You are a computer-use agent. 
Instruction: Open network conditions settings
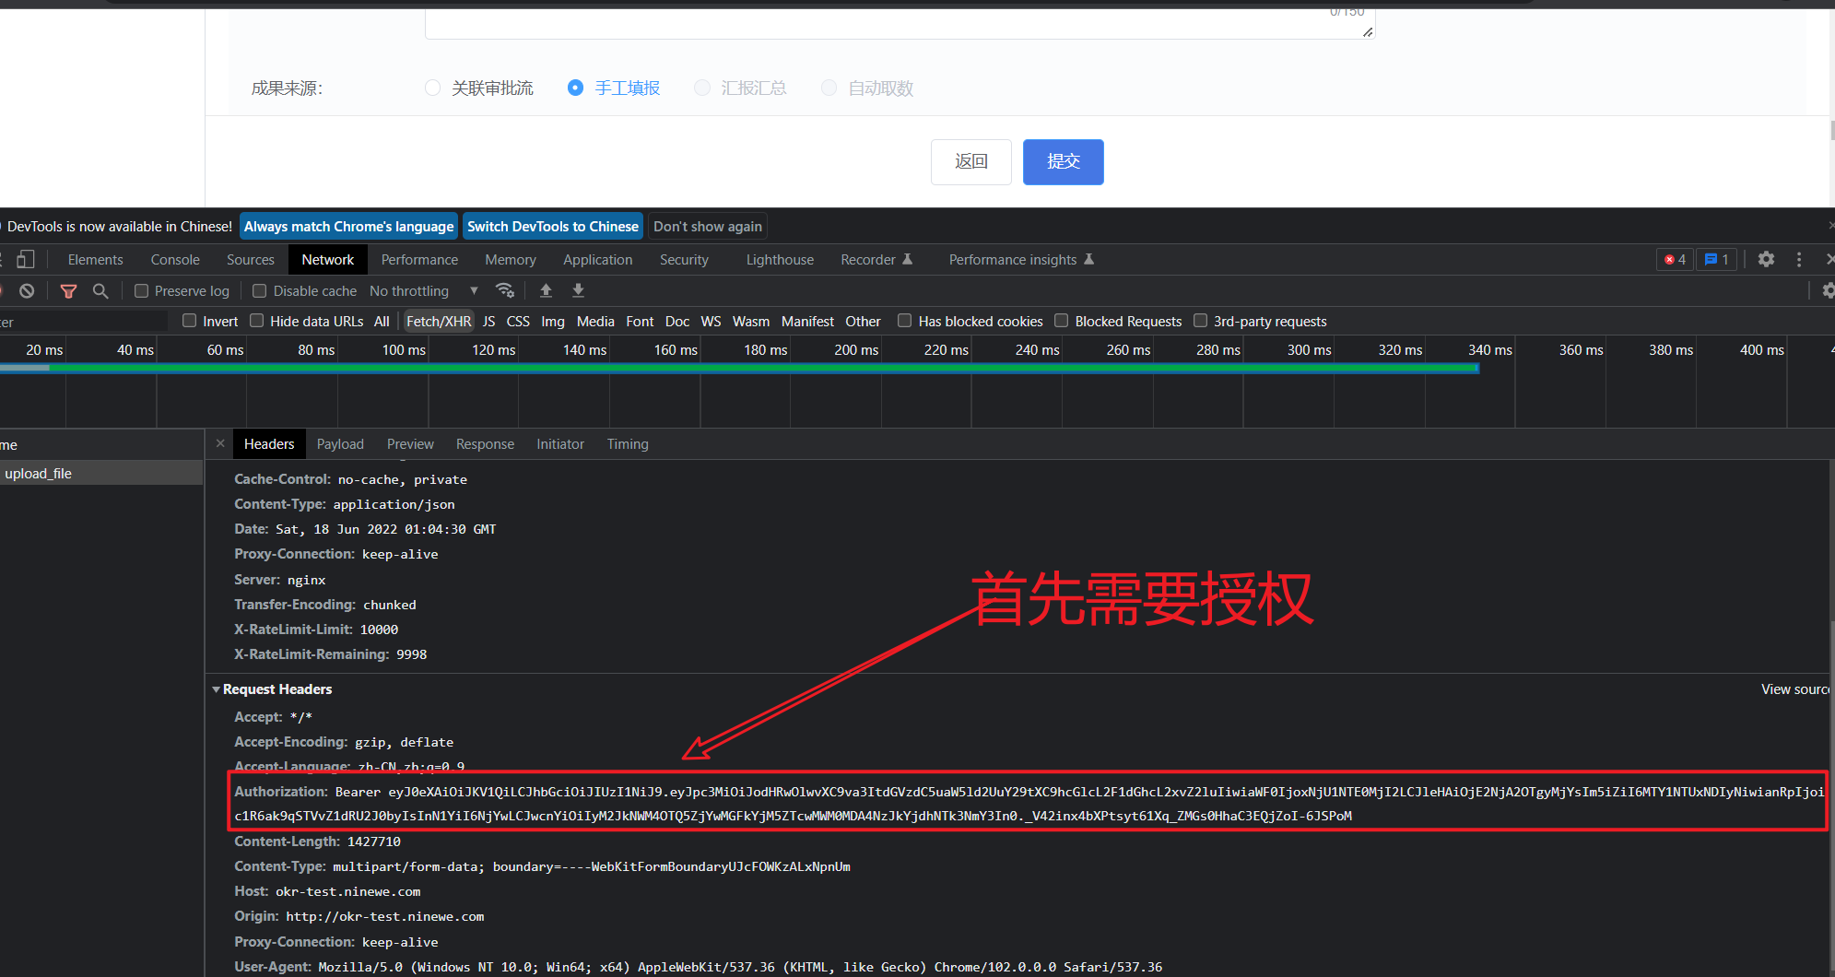[x=505, y=290]
